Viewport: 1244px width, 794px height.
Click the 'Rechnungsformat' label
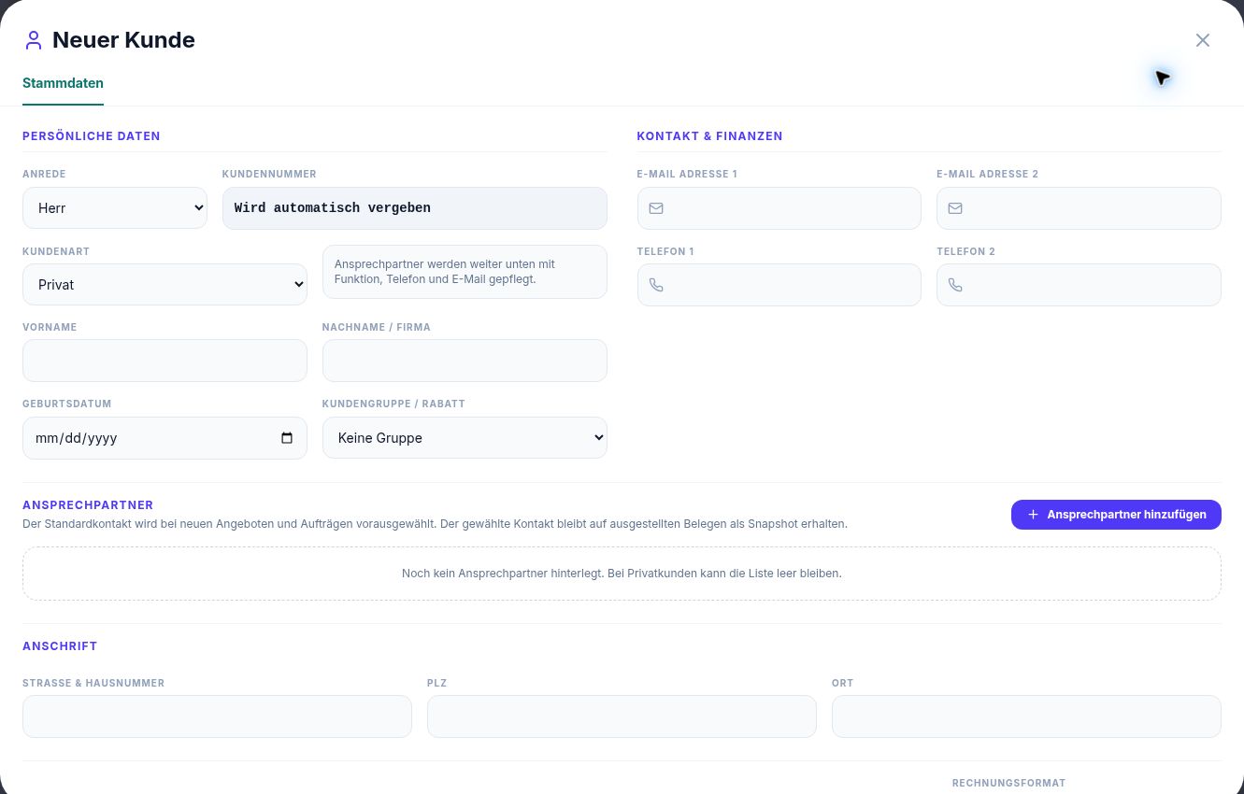[1008, 784]
